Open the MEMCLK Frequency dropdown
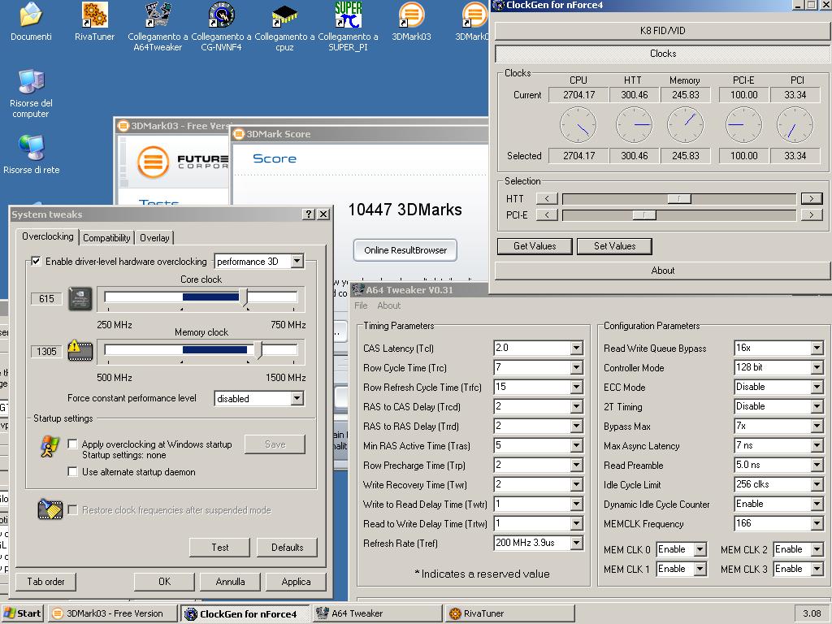The image size is (832, 624). click(817, 524)
